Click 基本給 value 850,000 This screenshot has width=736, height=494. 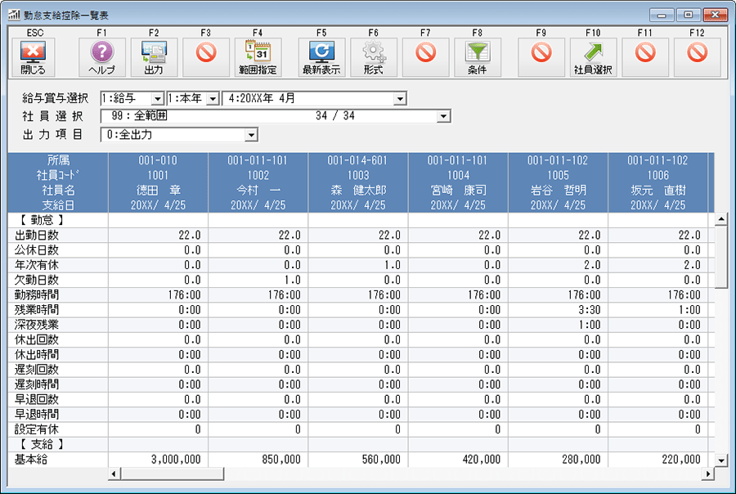point(281,460)
